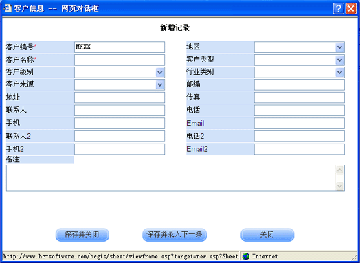Select the 传真 text box
Screen dimensions: 360x263
(x=300, y=98)
